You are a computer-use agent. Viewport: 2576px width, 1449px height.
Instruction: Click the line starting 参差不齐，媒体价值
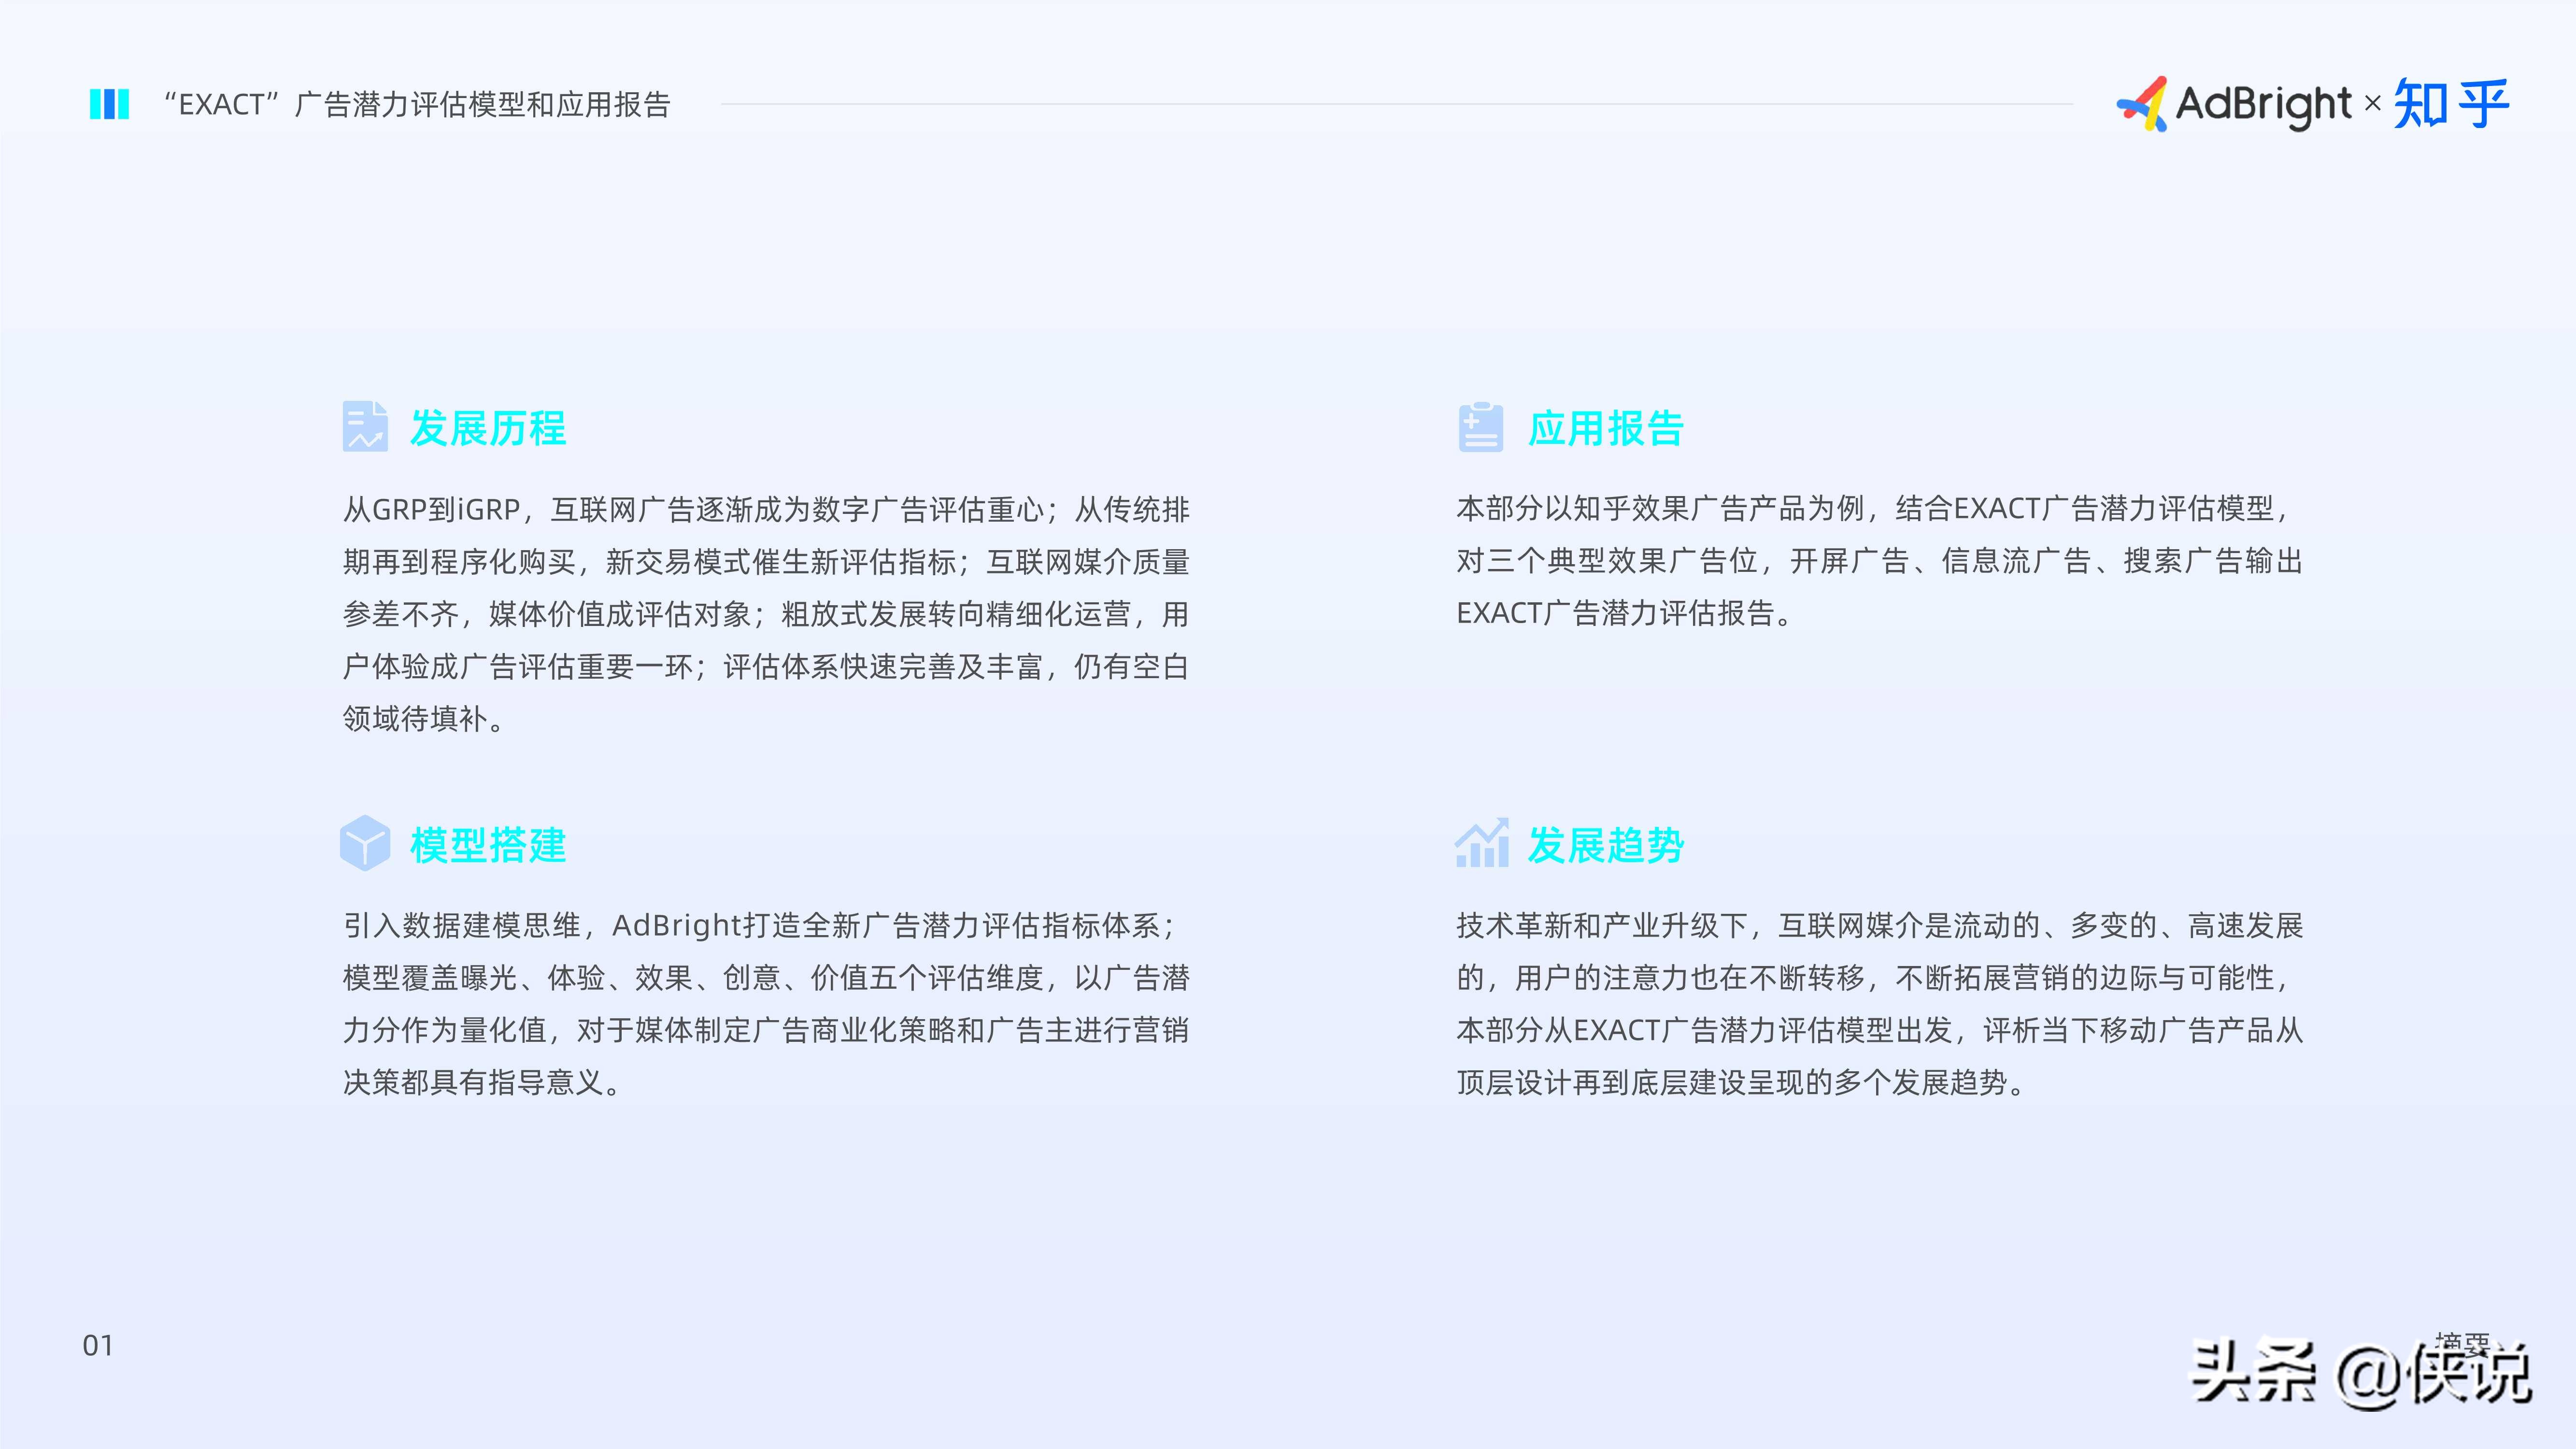[x=766, y=614]
